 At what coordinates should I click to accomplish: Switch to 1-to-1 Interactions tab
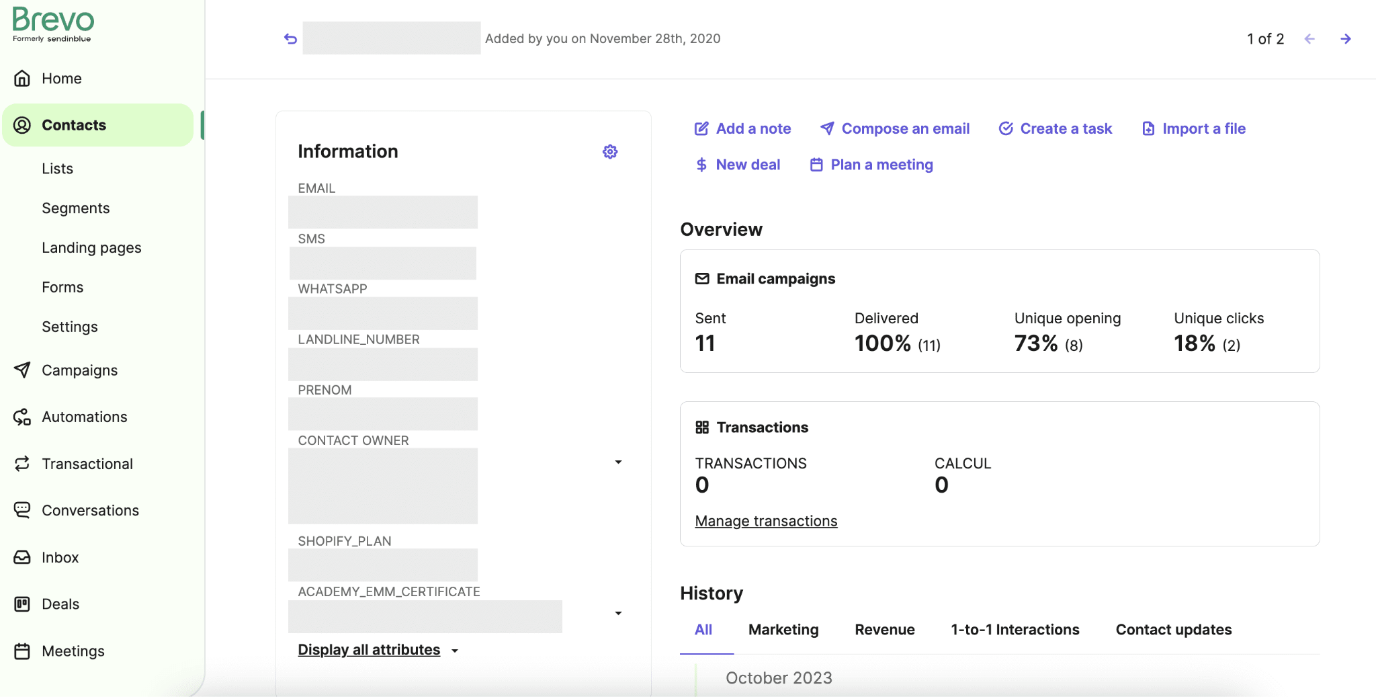tap(1015, 630)
